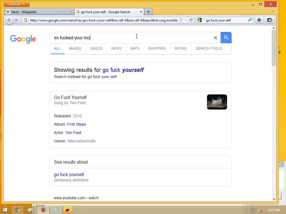This screenshot has width=286, height=214.
Task: Click the volume muted tray icon
Action: (x=259, y=210)
